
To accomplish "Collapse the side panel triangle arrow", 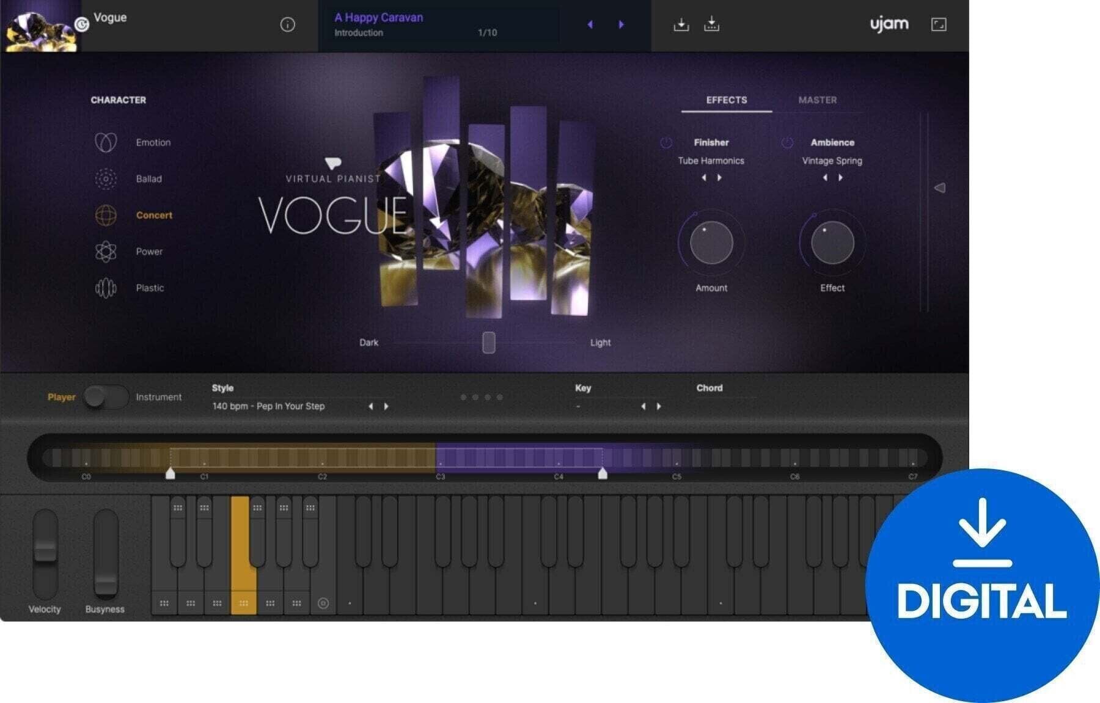I will tap(940, 188).
